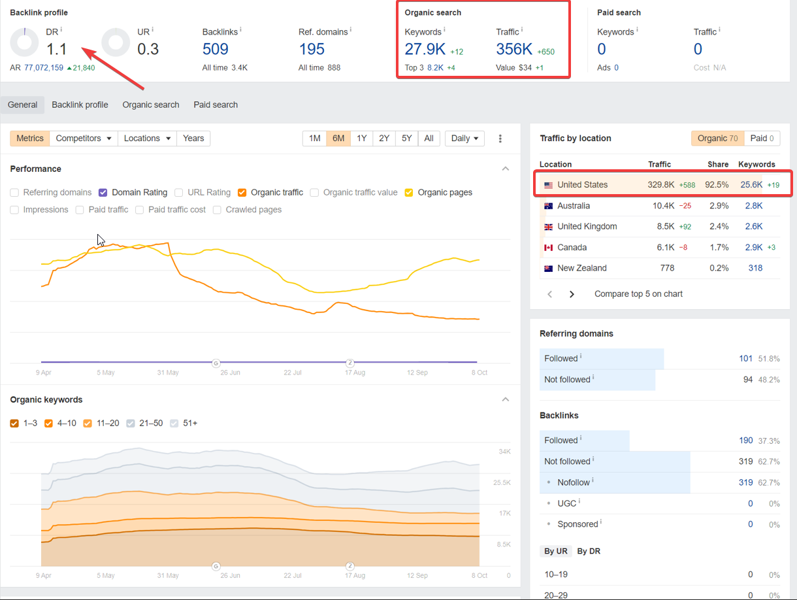Click info icon next to Referring domains Followed

click(581, 357)
